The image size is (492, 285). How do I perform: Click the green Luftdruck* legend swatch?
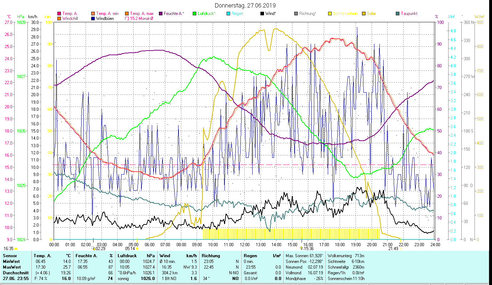(x=194, y=14)
